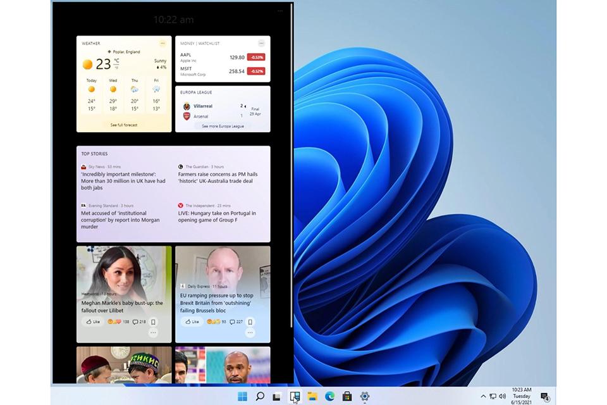Click the widgets panel ellipsis settings button

pyautogui.click(x=280, y=11)
